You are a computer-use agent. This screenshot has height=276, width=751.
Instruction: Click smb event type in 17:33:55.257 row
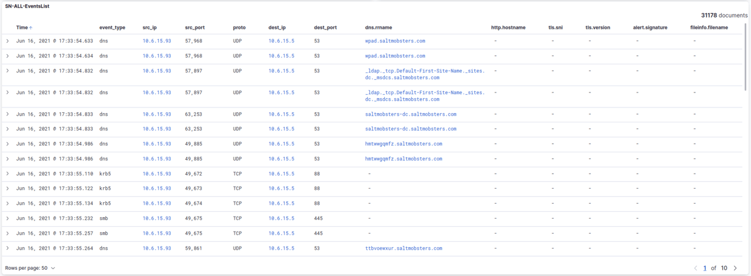point(103,233)
